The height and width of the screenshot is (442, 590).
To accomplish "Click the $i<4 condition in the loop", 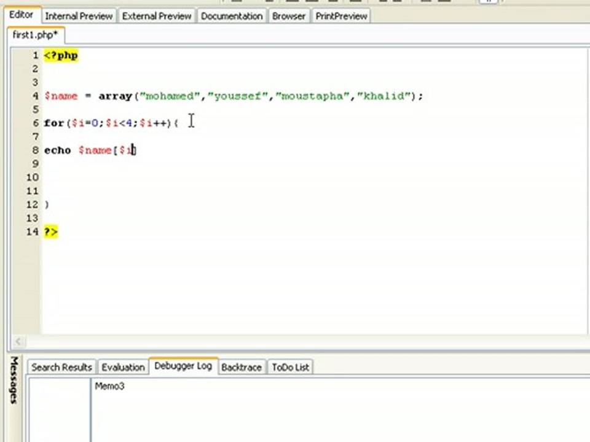I will [119, 123].
